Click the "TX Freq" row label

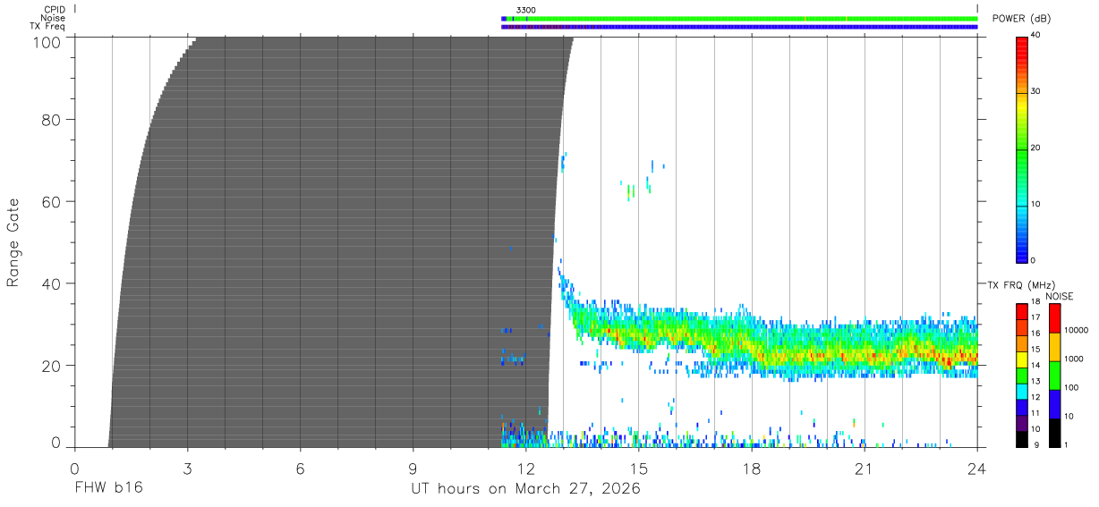[48, 27]
